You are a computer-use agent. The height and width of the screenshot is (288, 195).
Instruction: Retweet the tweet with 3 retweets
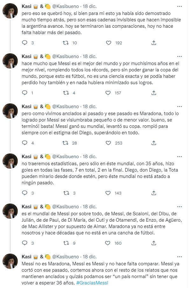[66, 193]
